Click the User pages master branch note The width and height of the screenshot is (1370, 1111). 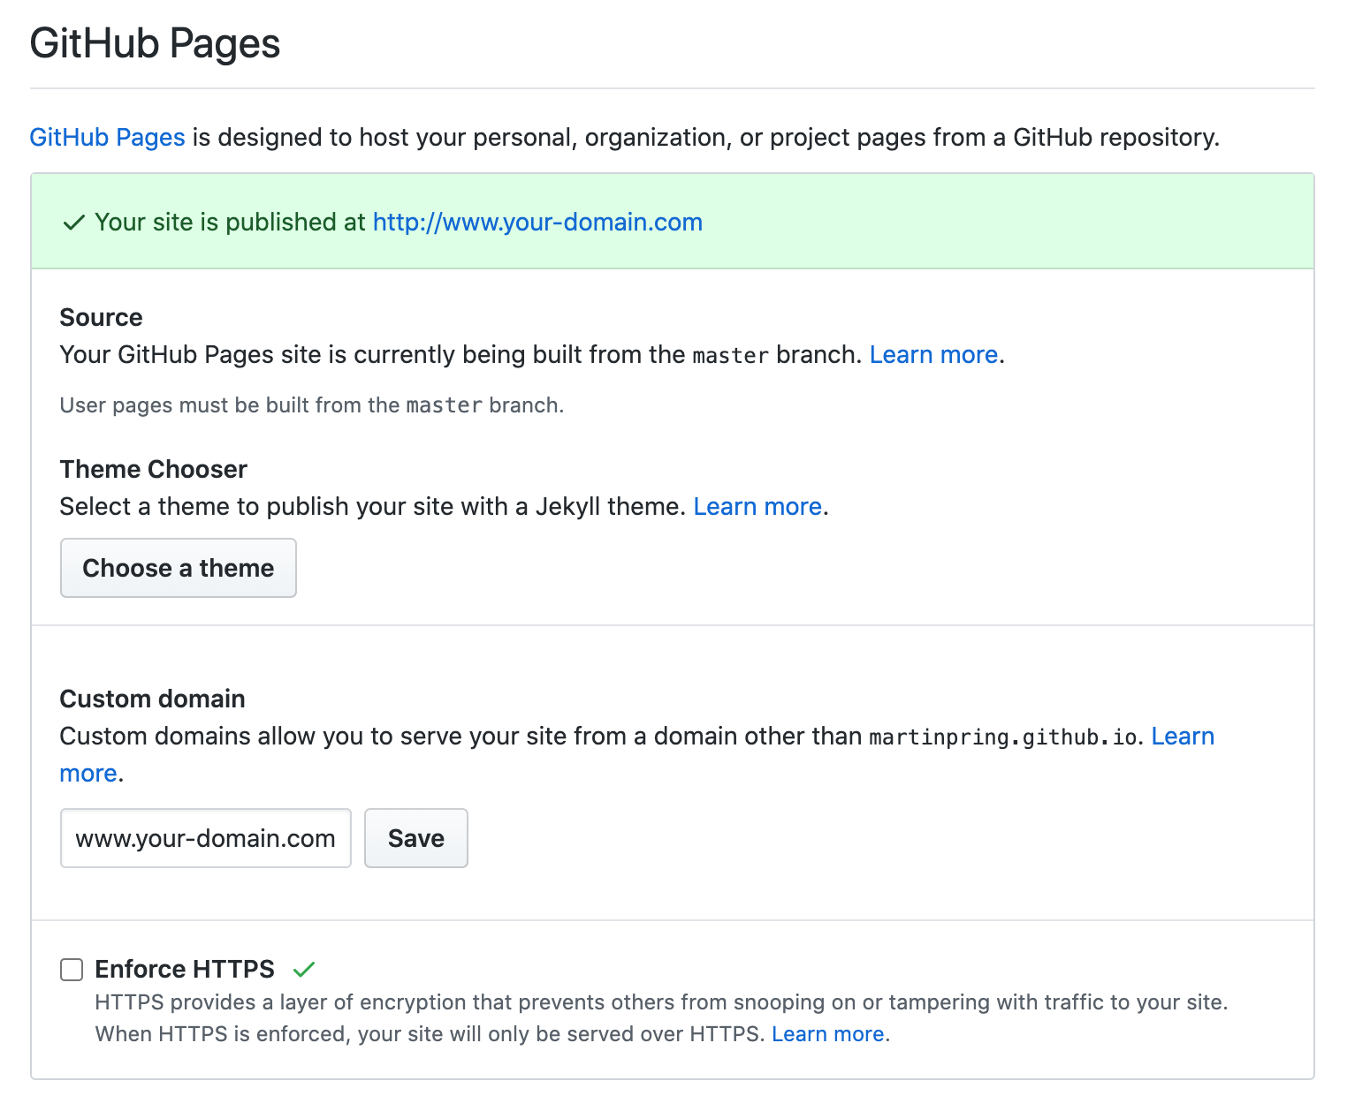[311, 405]
